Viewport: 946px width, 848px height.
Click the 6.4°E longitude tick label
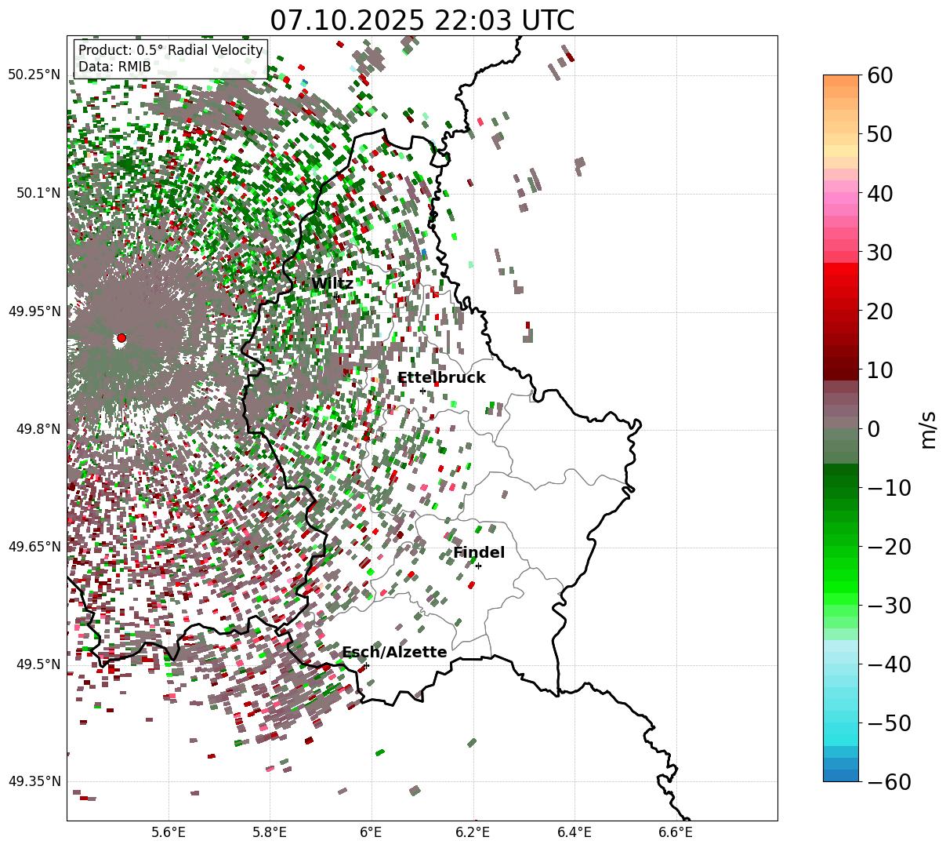click(574, 832)
